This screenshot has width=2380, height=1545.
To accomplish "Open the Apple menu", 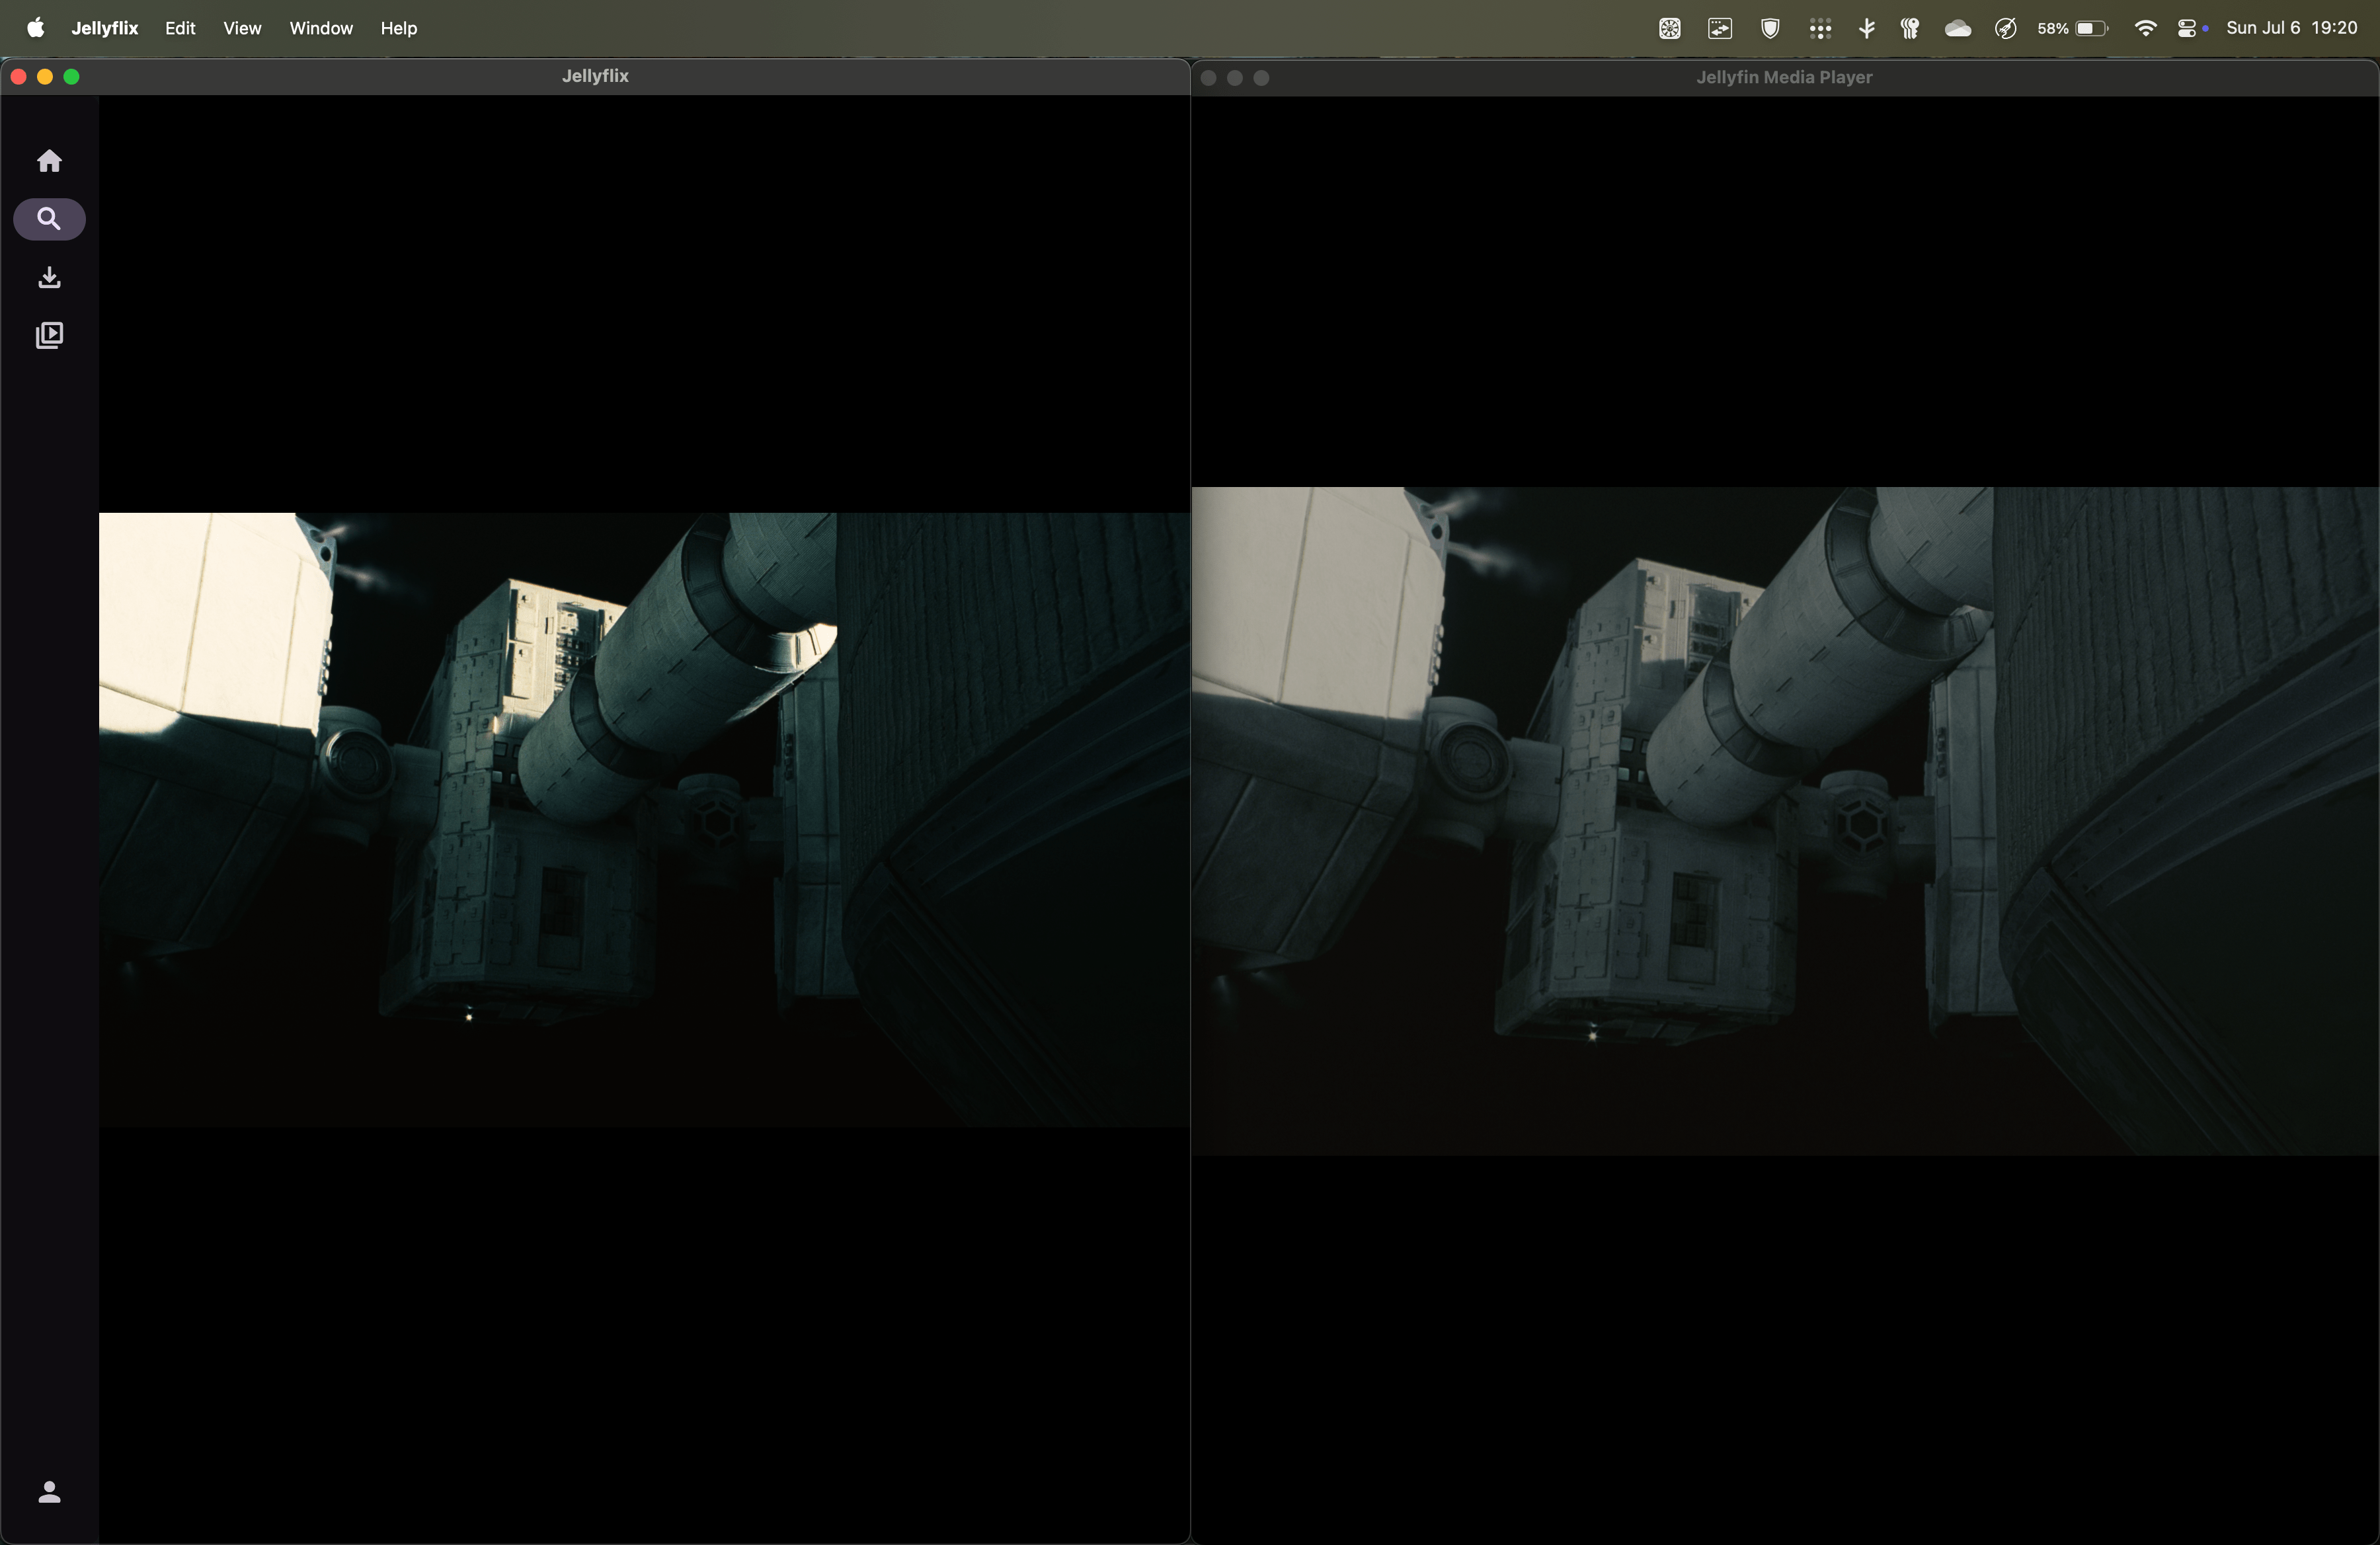I will pos(35,28).
